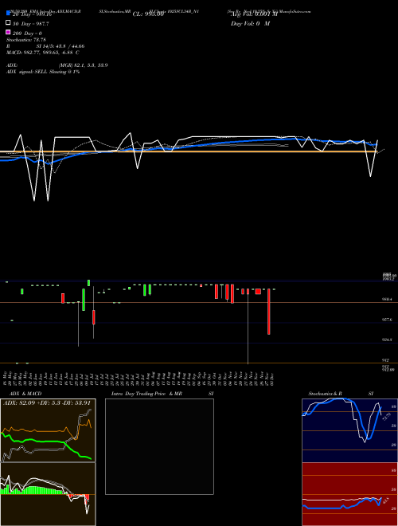Open the MACD histogram chart thumbnail
The width and height of the screenshot is (398, 526).
pos(48,494)
